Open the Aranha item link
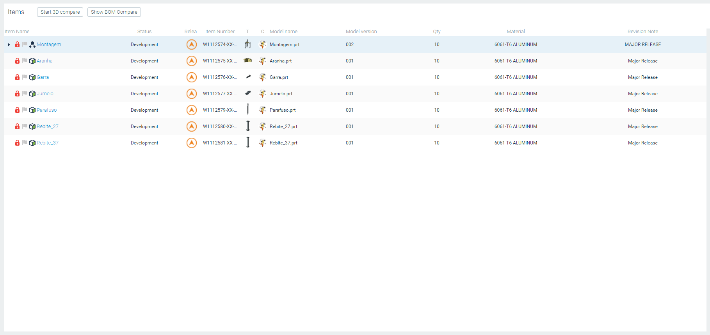 coord(44,61)
